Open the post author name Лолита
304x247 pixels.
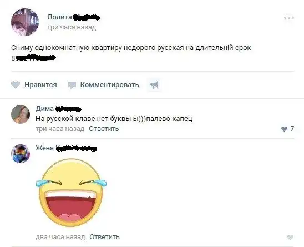coord(59,17)
